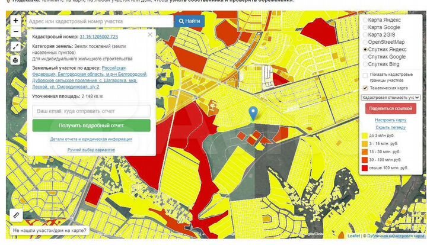Viewport: 427px width, 245px height.
Task: Enable Показать кадастровые границы участков checkbox
Action: click(365, 75)
